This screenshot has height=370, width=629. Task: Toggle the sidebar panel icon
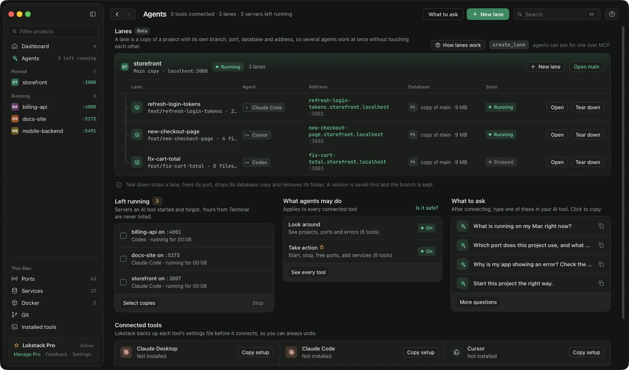pyautogui.click(x=93, y=14)
